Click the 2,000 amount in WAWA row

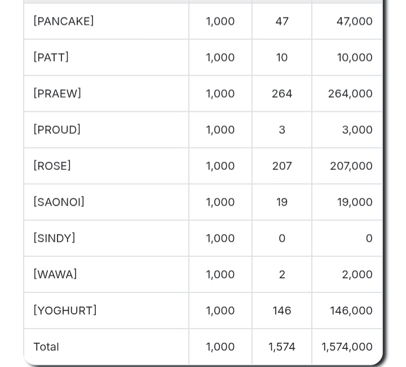coord(357,274)
